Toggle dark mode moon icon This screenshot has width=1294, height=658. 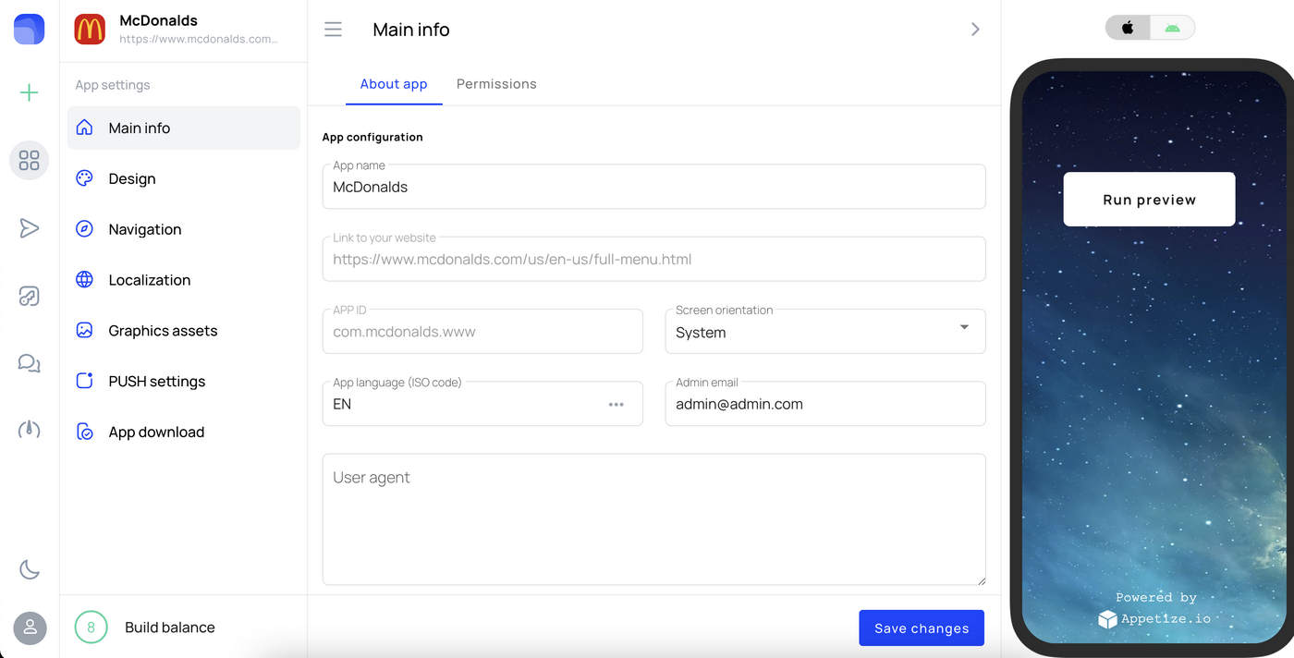coord(30,569)
